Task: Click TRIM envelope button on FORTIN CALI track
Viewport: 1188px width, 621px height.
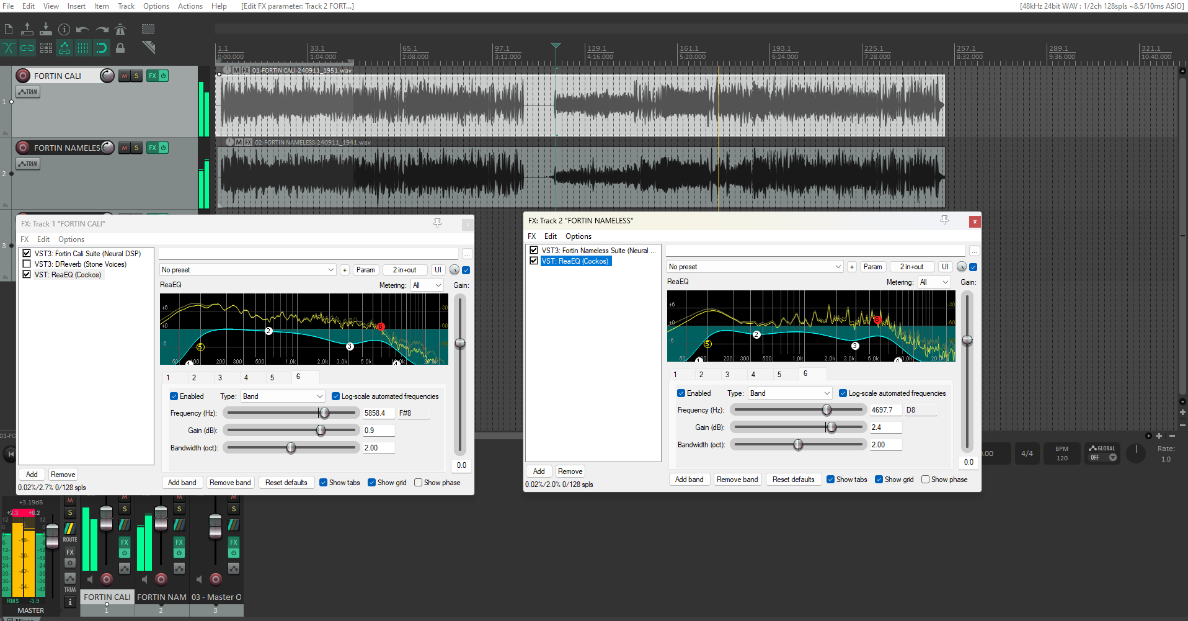Action: 28,92
